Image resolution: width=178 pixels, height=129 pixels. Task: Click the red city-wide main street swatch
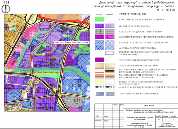click(x=99, y=70)
